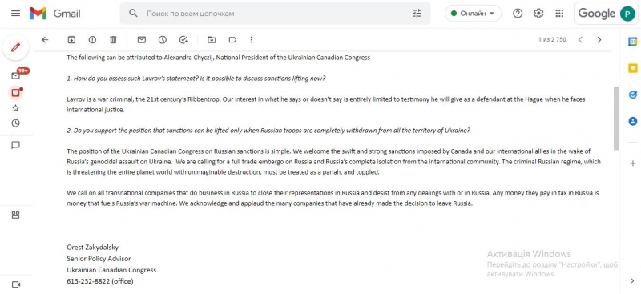Show search options filter icon
The height and width of the screenshot is (294, 641).
coord(417,14)
